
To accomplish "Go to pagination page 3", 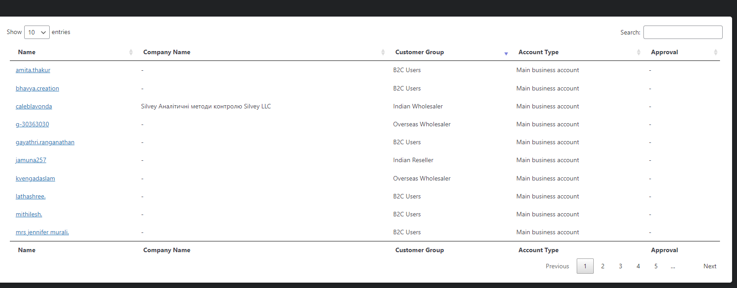I will (621, 266).
